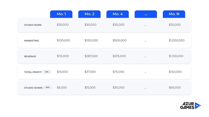Select the Mo. 4 column header
The width and height of the screenshot is (209, 117).
(x=118, y=14)
